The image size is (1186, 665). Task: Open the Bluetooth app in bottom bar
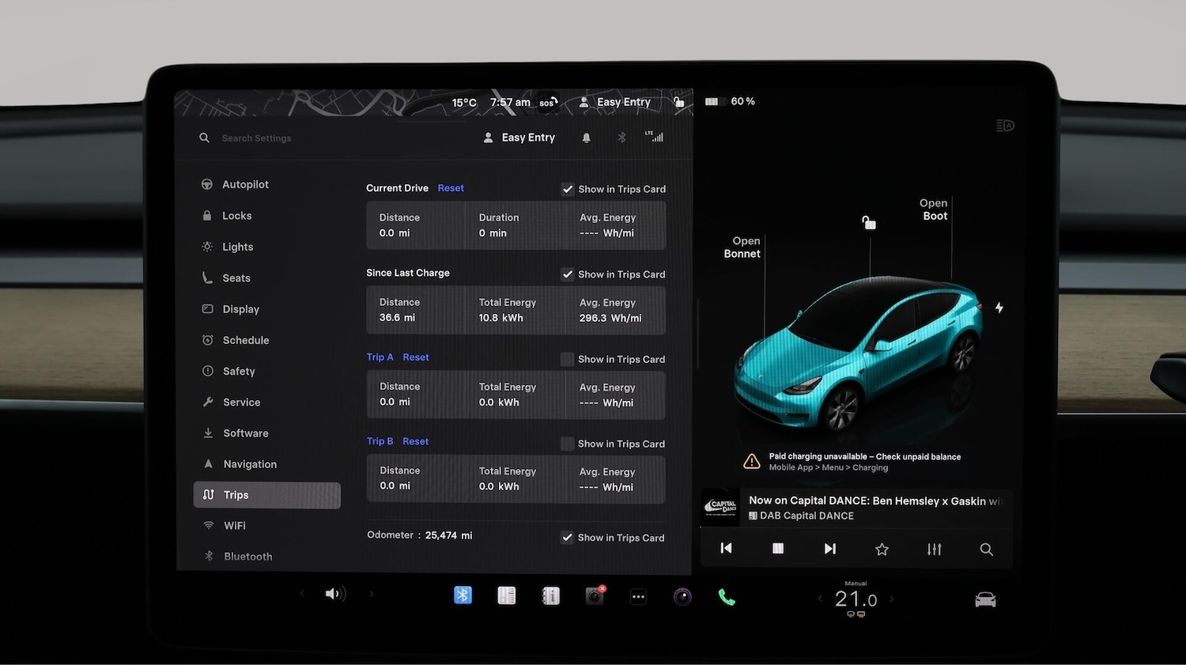(463, 595)
